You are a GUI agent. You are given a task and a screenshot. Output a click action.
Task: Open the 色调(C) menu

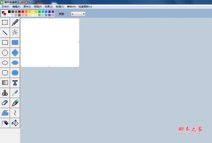coord(60,7)
